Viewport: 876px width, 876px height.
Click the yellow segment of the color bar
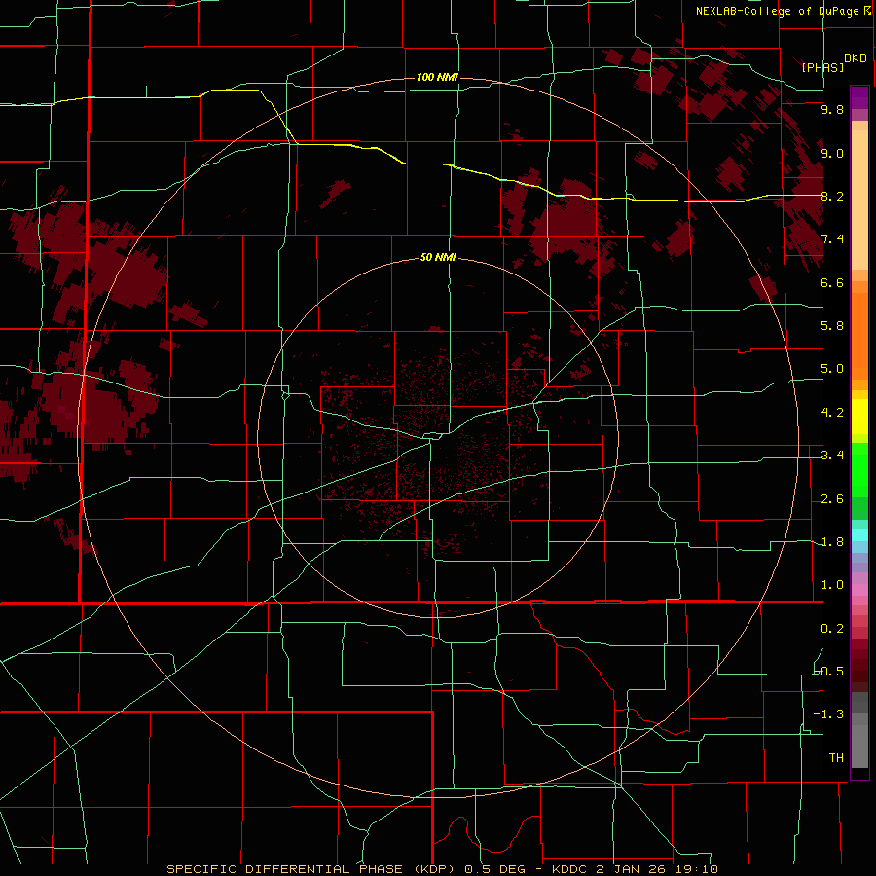pyautogui.click(x=859, y=417)
